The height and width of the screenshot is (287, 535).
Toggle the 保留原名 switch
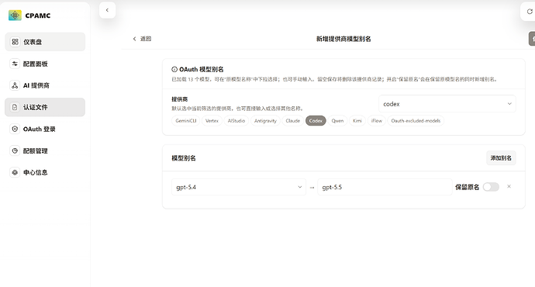(491, 187)
